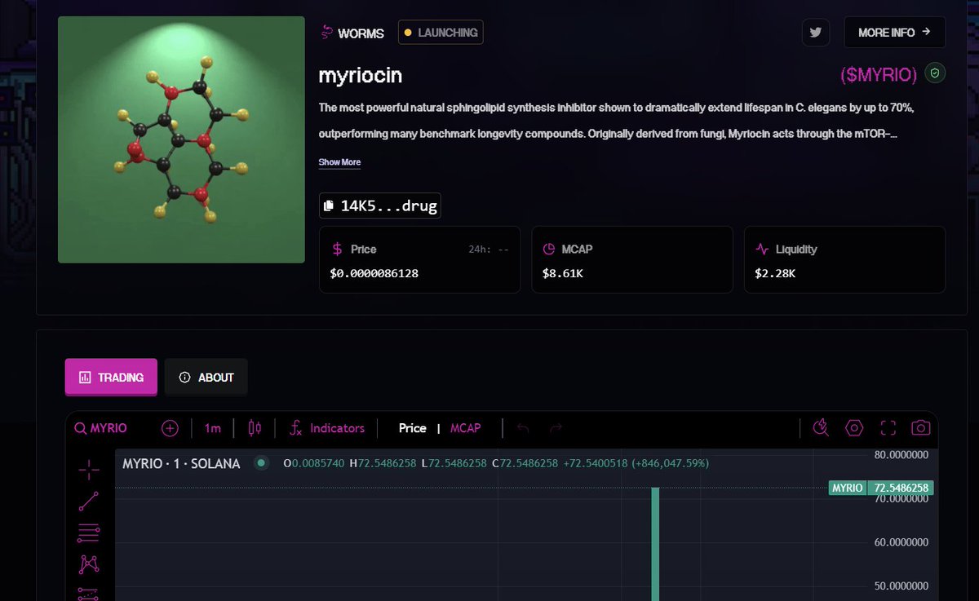979x601 pixels.
Task: Switch to the ABOUT tab
Action: coord(206,378)
